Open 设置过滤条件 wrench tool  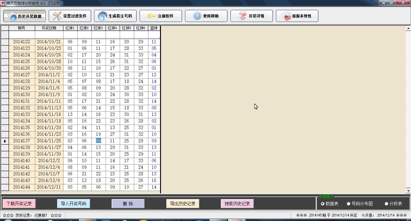click(x=70, y=16)
